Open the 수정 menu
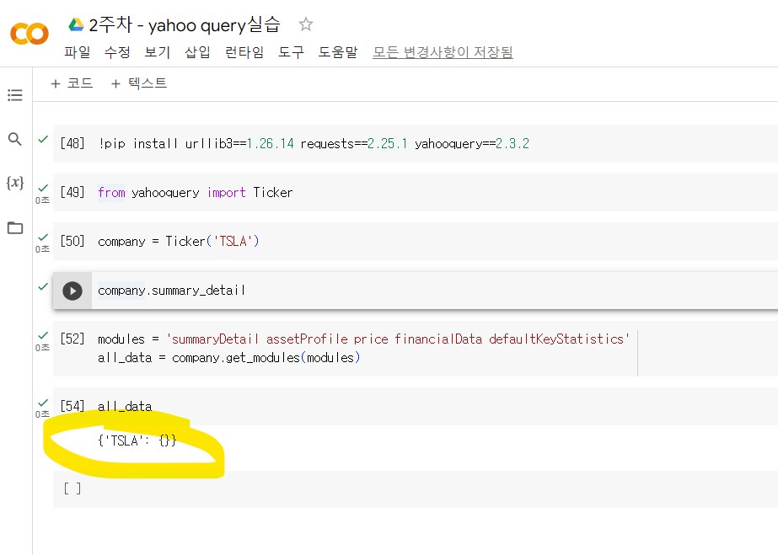 (118, 52)
